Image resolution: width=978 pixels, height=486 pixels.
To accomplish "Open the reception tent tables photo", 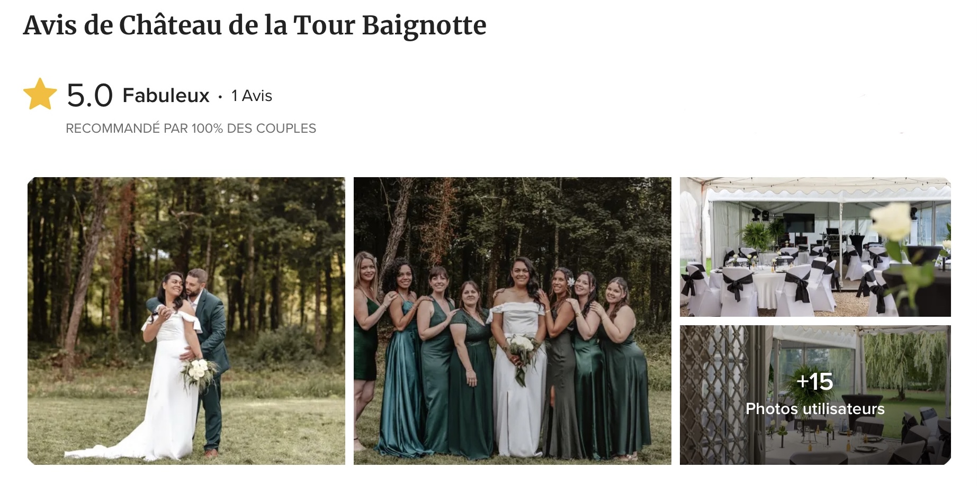I will click(815, 247).
